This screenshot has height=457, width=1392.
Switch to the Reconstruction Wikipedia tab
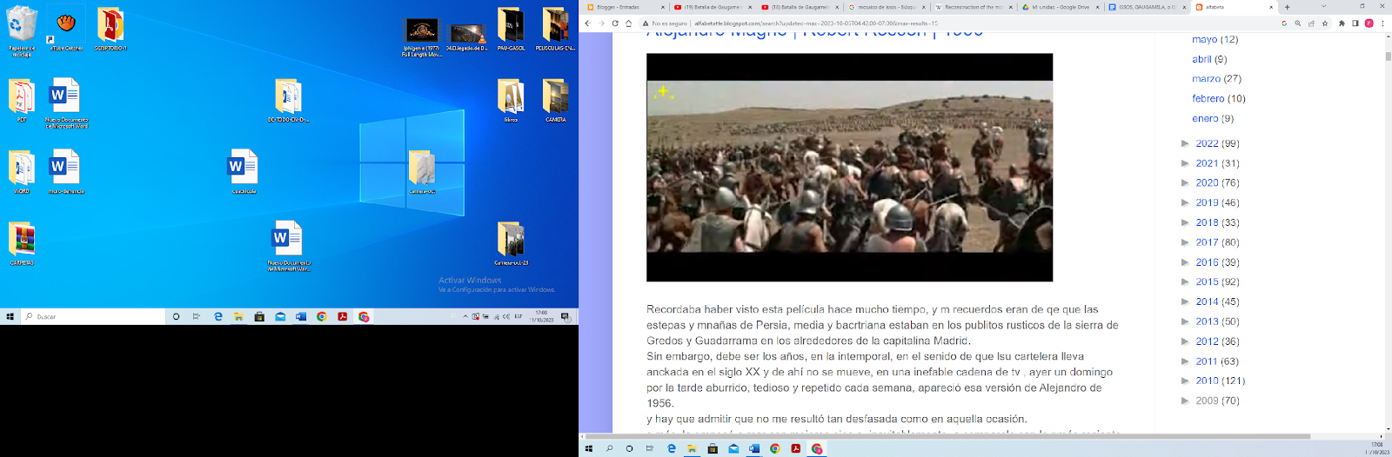(973, 7)
